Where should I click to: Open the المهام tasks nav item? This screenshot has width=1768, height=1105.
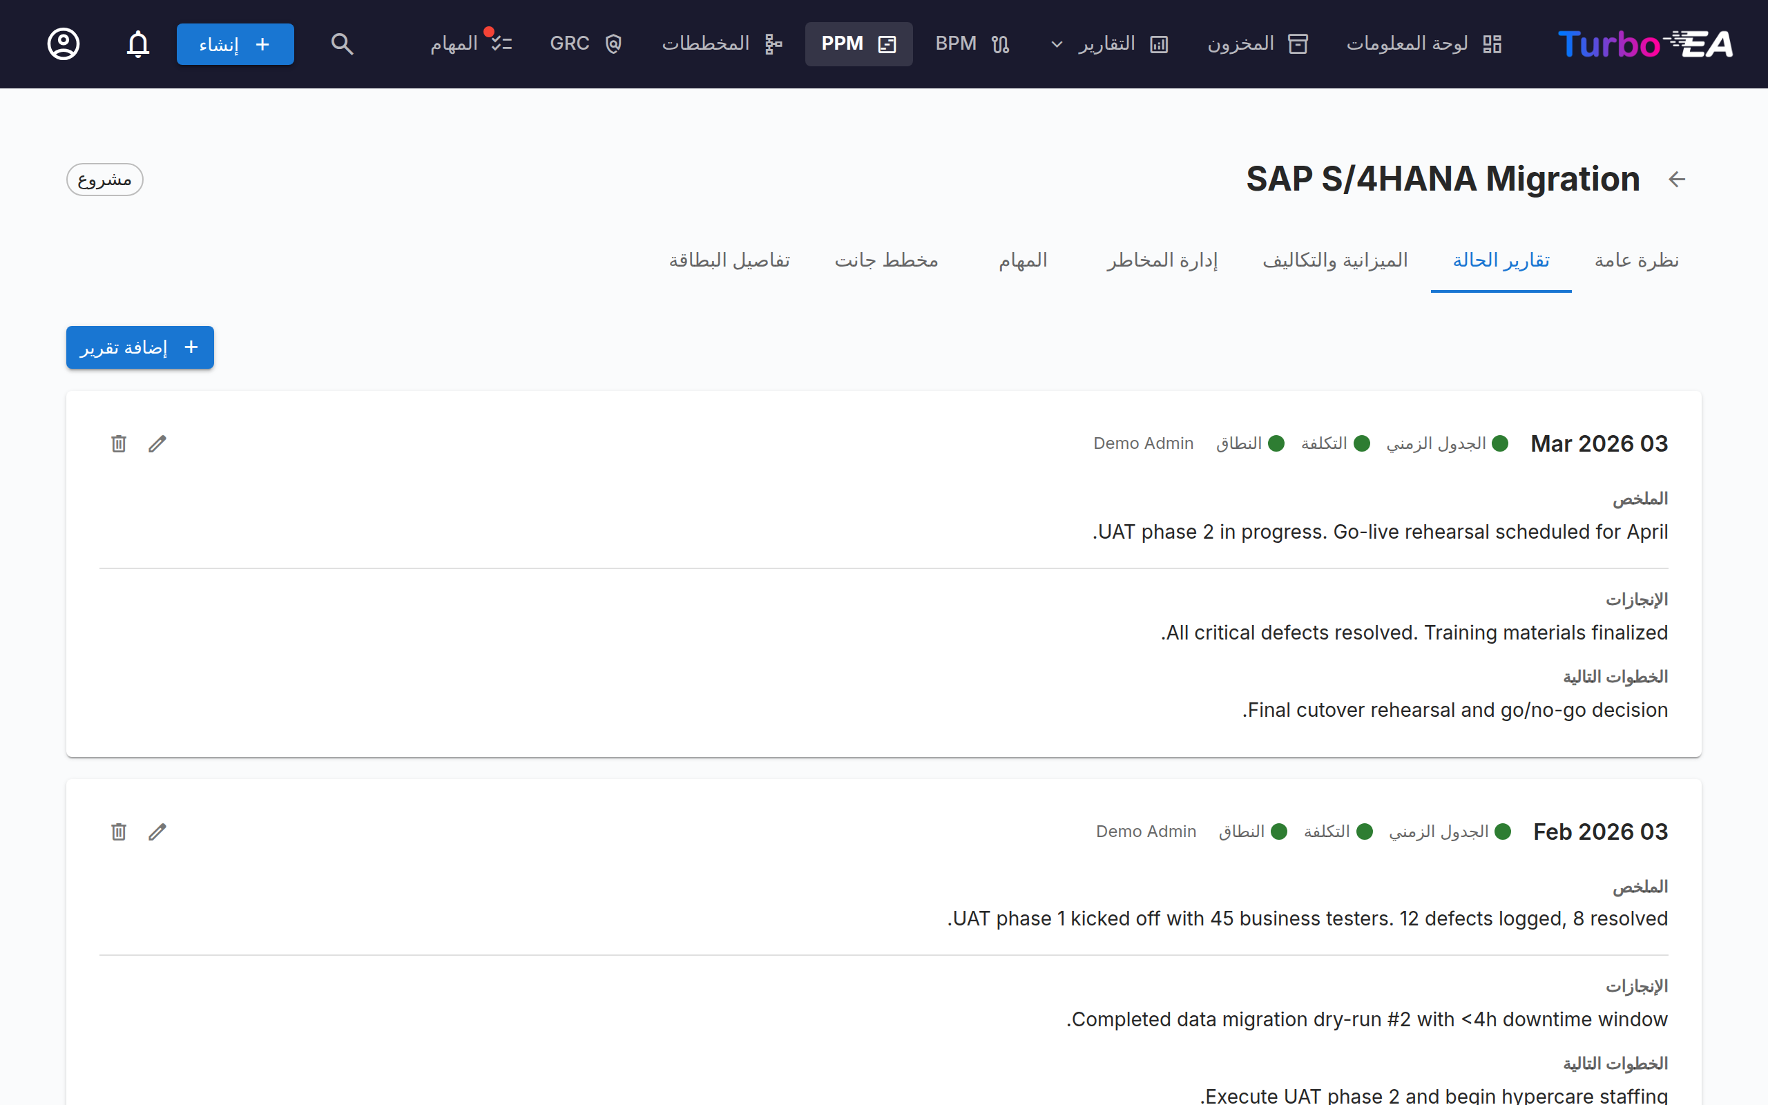pos(471,44)
